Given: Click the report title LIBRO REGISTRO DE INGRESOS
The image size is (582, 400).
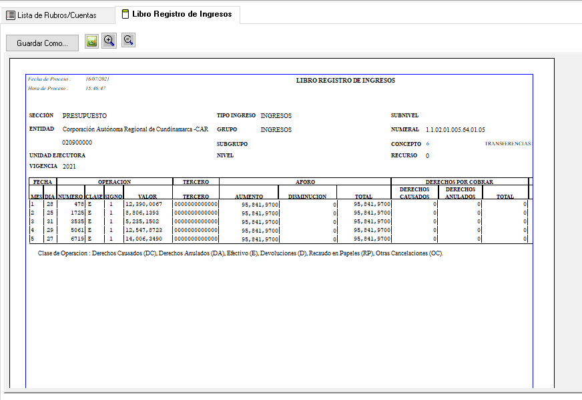Looking at the screenshot, I should (x=345, y=80).
